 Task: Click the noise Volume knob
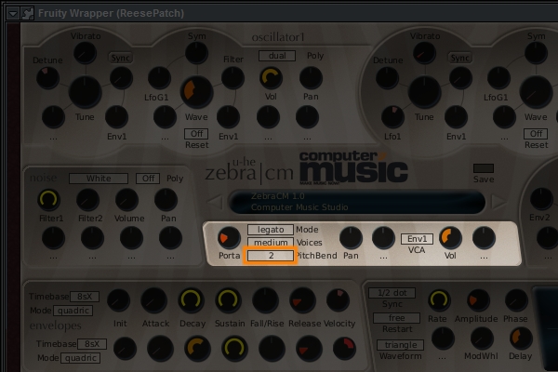(126, 200)
